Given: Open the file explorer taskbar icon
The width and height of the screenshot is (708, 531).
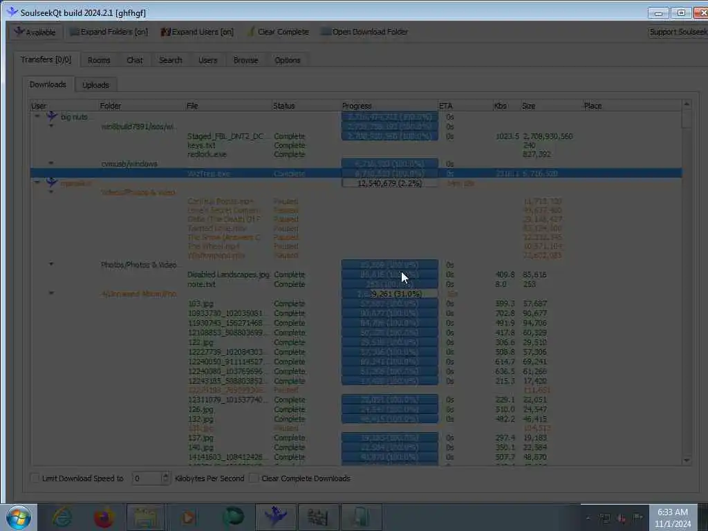Looking at the screenshot, I should (x=145, y=517).
